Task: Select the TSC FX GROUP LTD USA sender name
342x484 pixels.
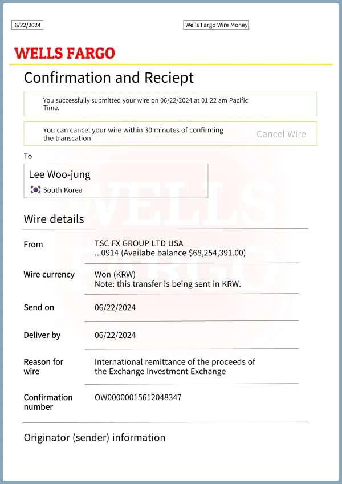Action: click(139, 243)
